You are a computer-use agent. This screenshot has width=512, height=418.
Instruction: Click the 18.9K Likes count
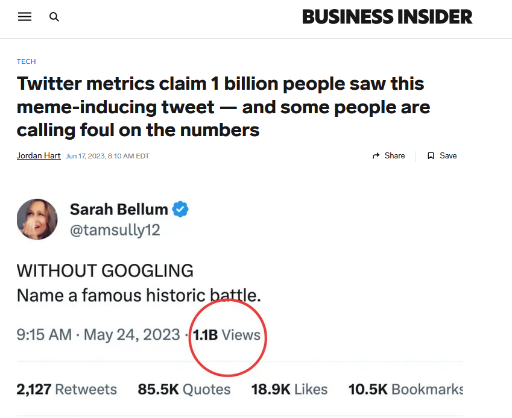pyautogui.click(x=289, y=389)
